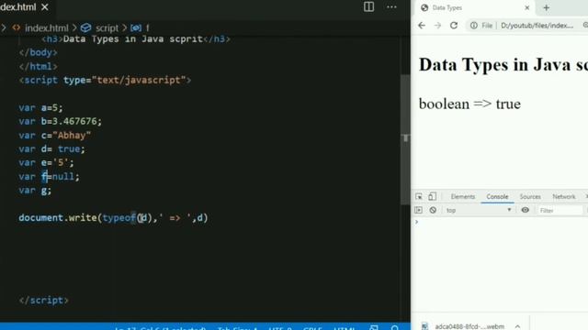Open the DevTools Network tab
This screenshot has width=588, height=330.
pyautogui.click(x=563, y=196)
